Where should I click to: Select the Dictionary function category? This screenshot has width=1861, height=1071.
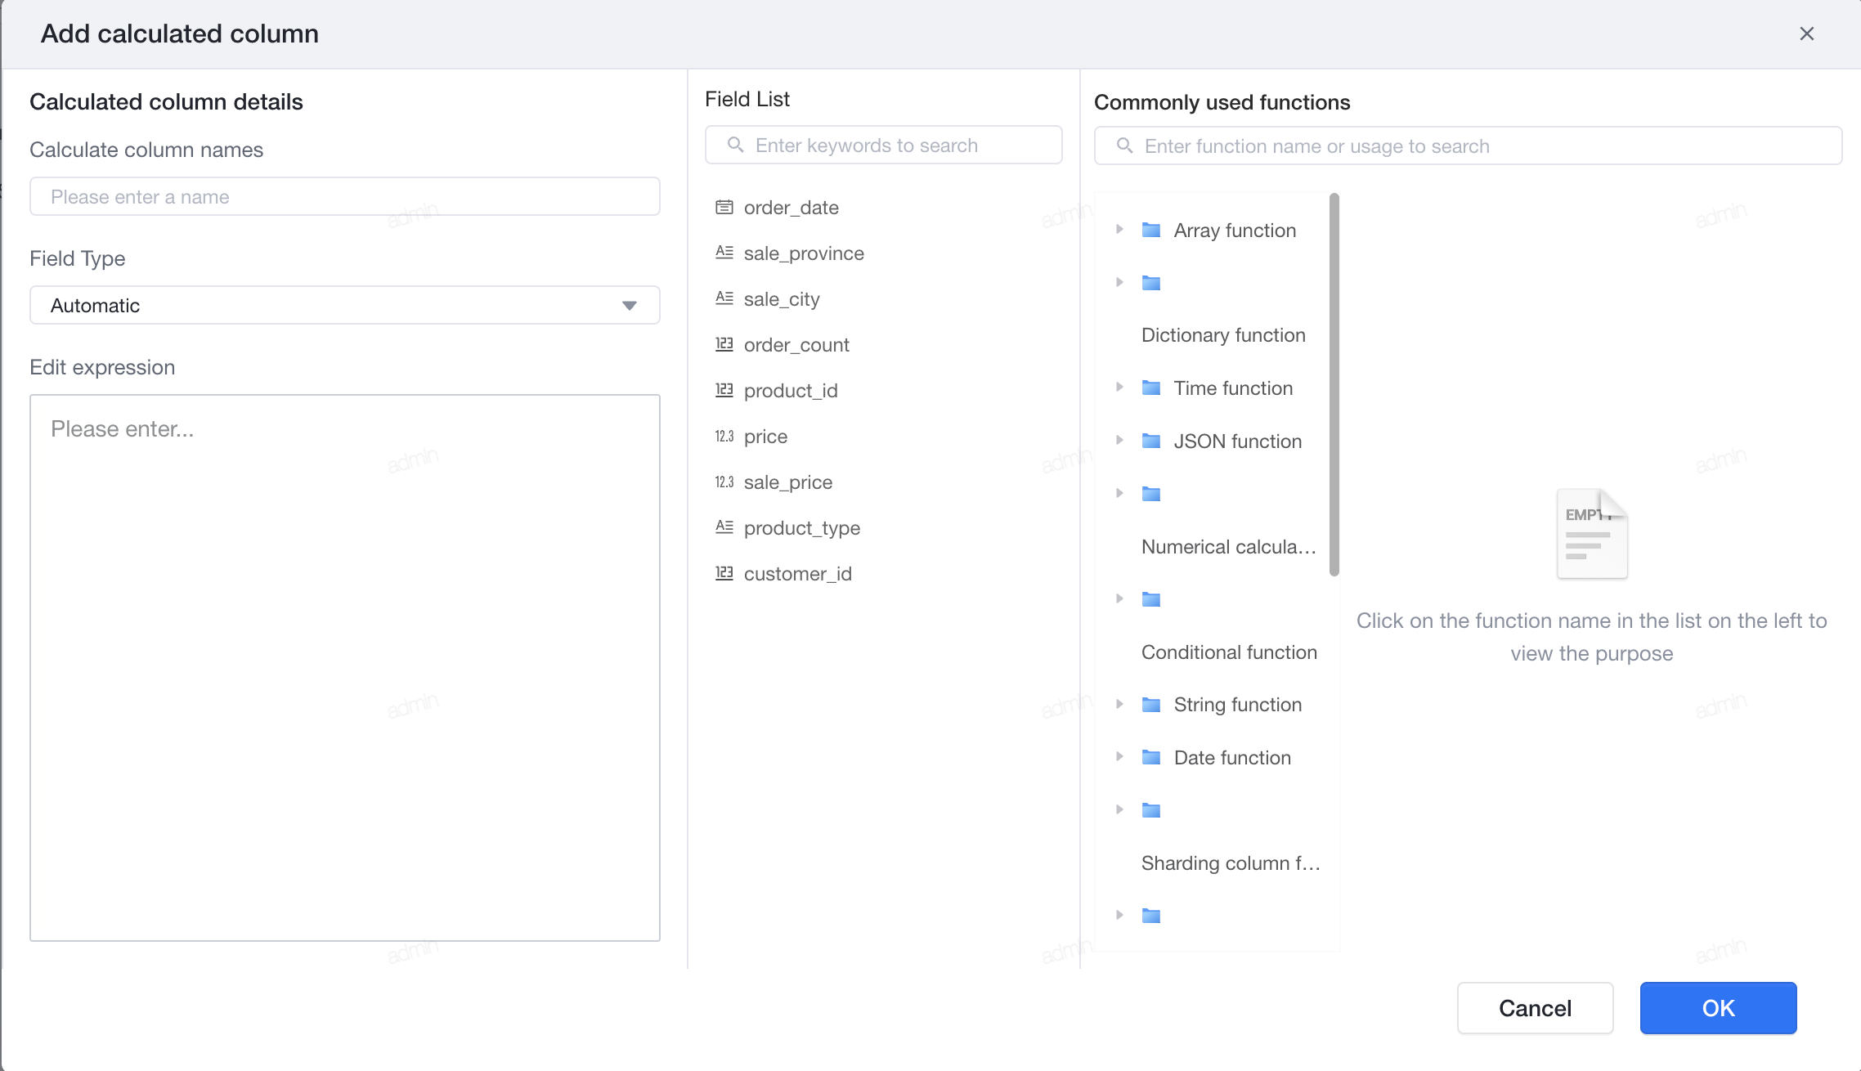(1223, 335)
